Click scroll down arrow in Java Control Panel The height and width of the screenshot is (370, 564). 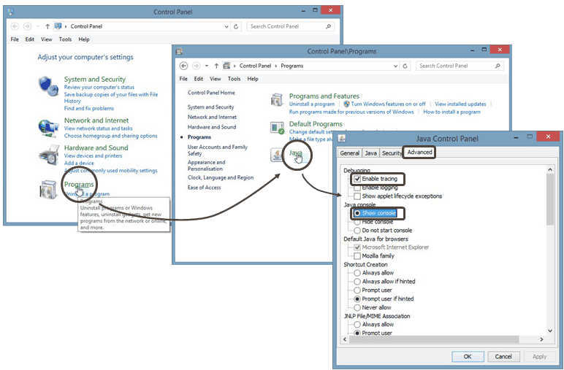click(x=550, y=331)
